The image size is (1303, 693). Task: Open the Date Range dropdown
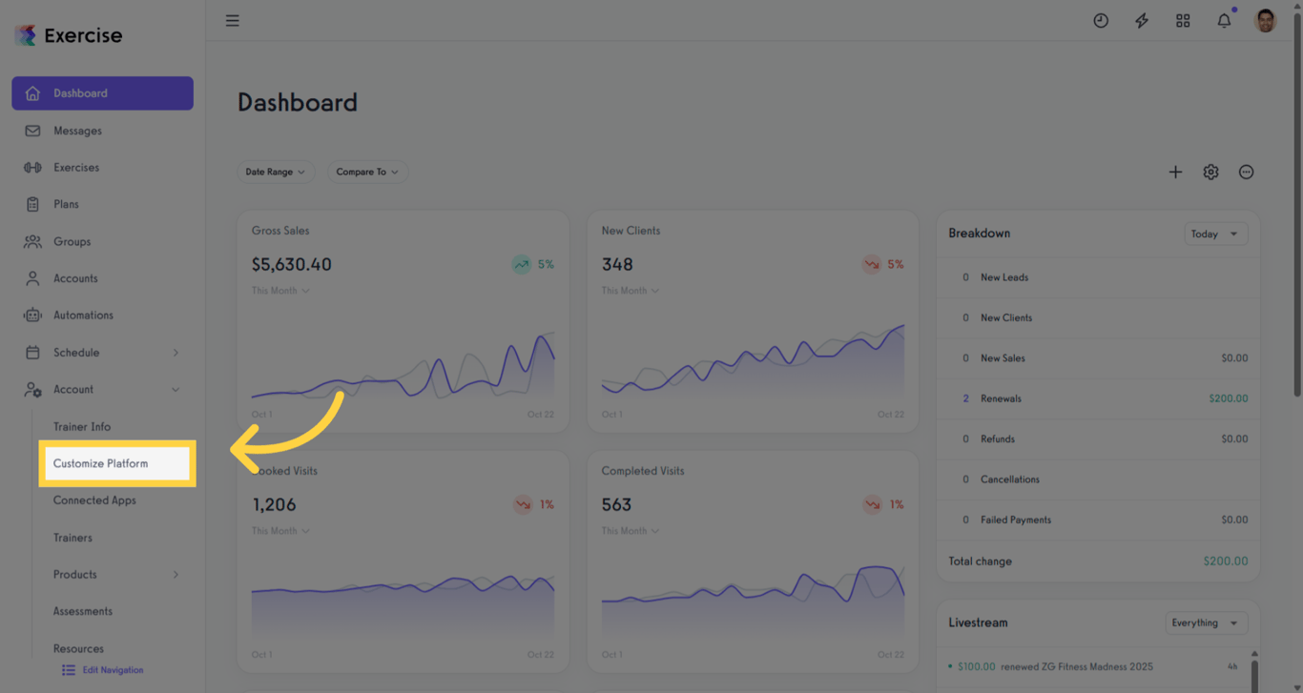276,172
